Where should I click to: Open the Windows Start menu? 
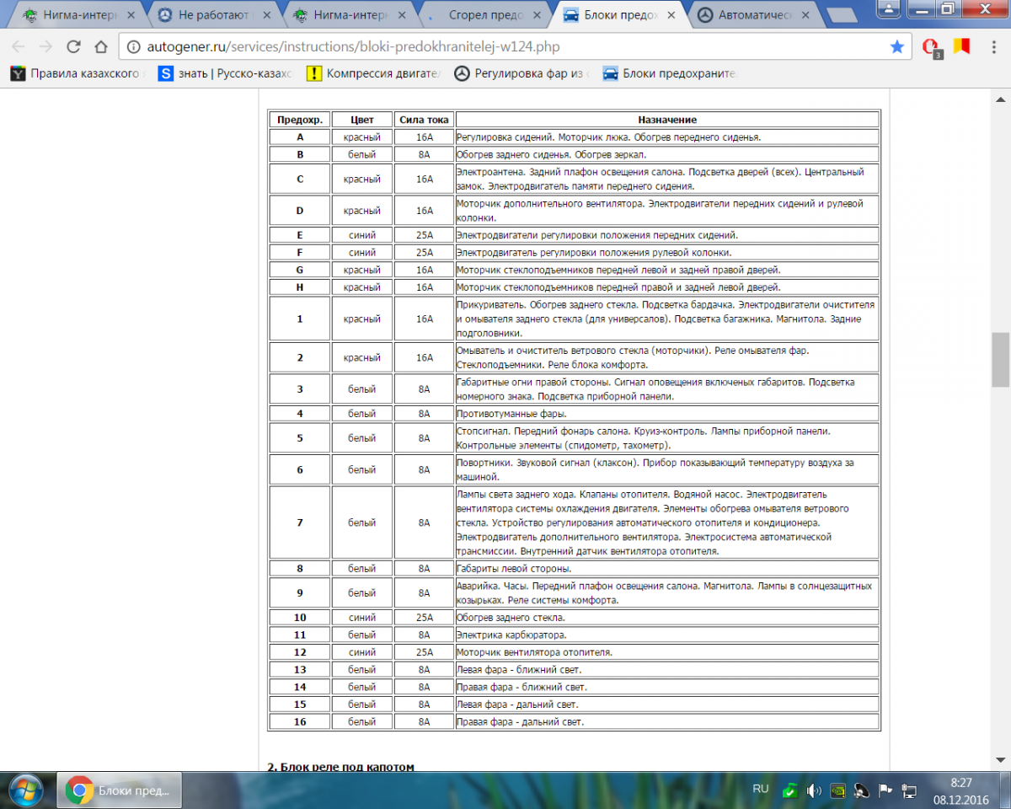point(24,790)
